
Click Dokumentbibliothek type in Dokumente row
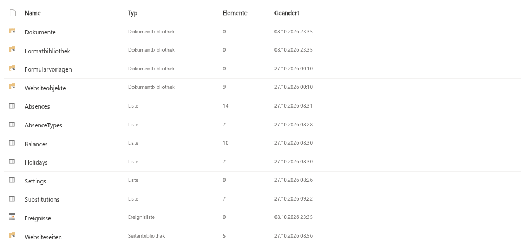[152, 32]
